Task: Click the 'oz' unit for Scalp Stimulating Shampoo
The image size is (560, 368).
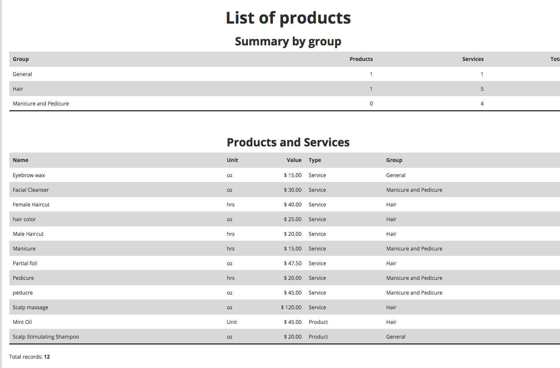Action: pos(230,337)
